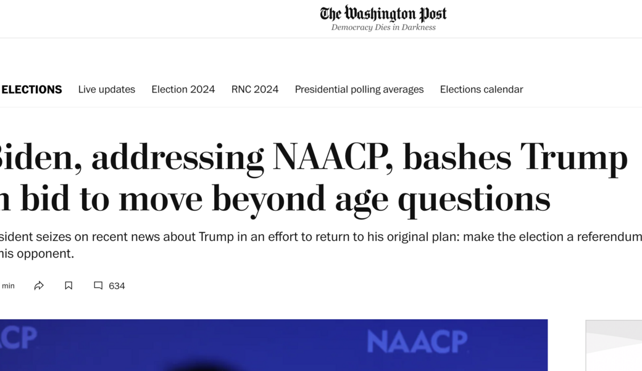Click the reading time "min" label
Image resolution: width=642 pixels, height=371 pixels.
coord(8,286)
